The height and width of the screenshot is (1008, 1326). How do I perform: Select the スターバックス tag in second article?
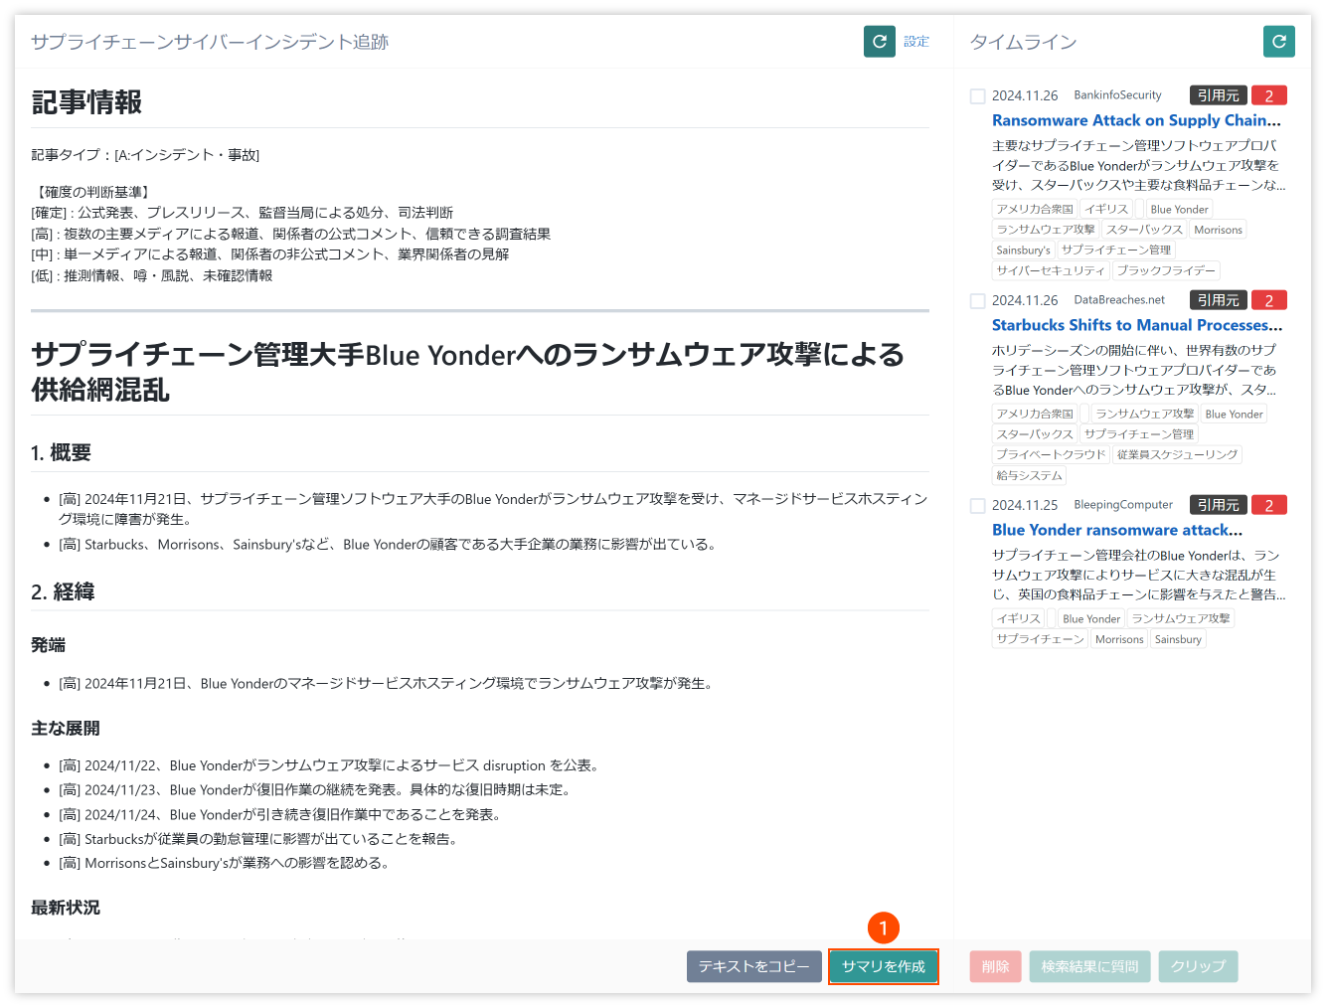[1035, 434]
